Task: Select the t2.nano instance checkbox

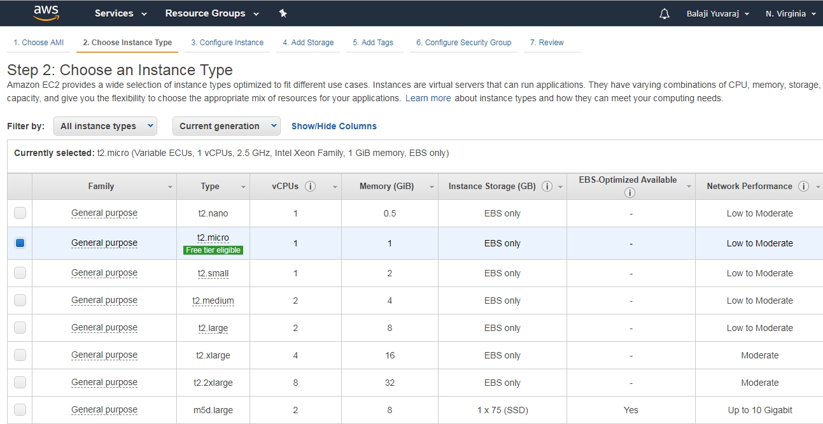Action: (x=20, y=213)
